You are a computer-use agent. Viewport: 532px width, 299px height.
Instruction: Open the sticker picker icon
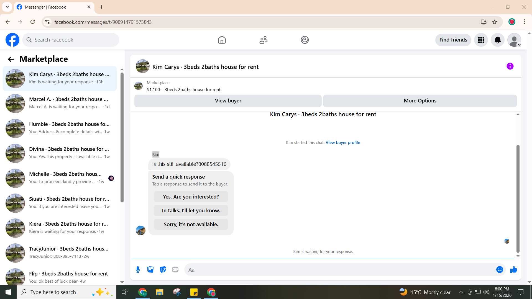(x=163, y=270)
